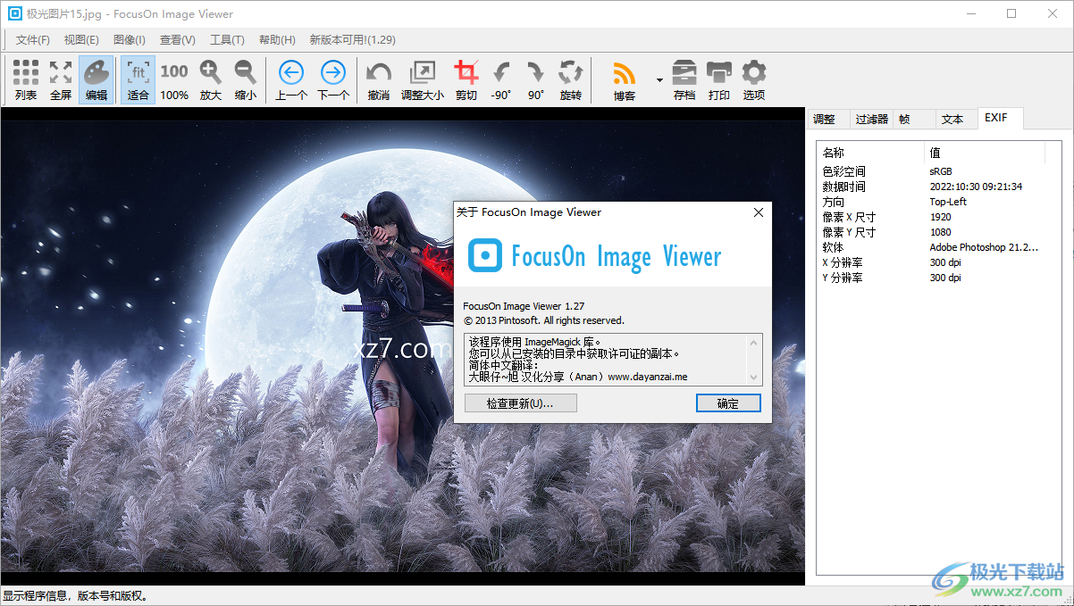Click the 值 column header
The image size is (1074, 606).
pyautogui.click(x=985, y=153)
